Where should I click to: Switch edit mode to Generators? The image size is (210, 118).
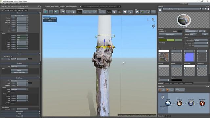pos(102,12)
